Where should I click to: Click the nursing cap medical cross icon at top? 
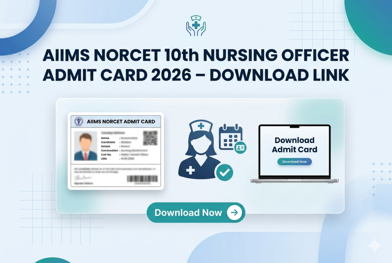coord(196,25)
